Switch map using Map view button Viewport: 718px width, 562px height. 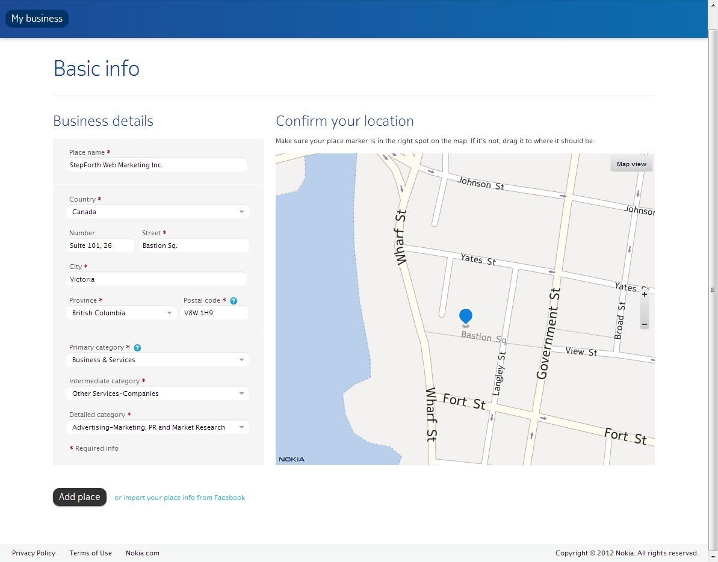click(x=631, y=164)
